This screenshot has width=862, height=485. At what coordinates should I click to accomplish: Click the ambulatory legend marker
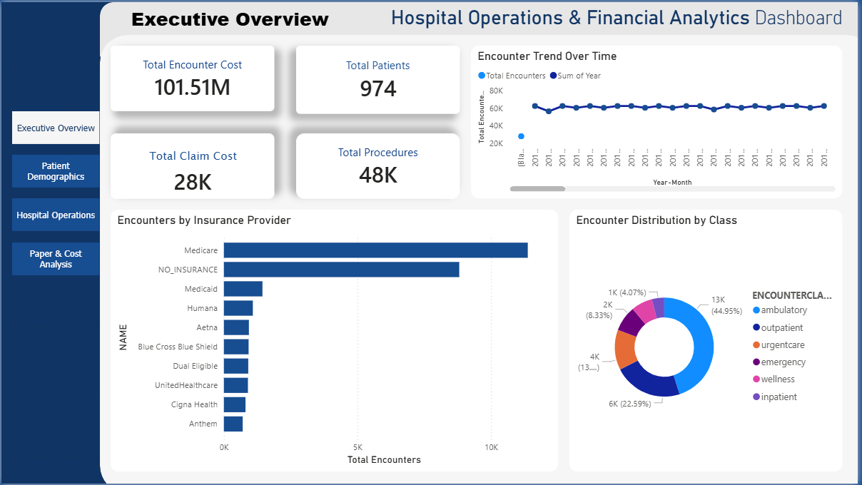(756, 310)
